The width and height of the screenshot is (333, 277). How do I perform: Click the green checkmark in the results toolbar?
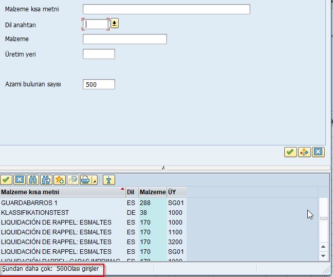[6, 180]
